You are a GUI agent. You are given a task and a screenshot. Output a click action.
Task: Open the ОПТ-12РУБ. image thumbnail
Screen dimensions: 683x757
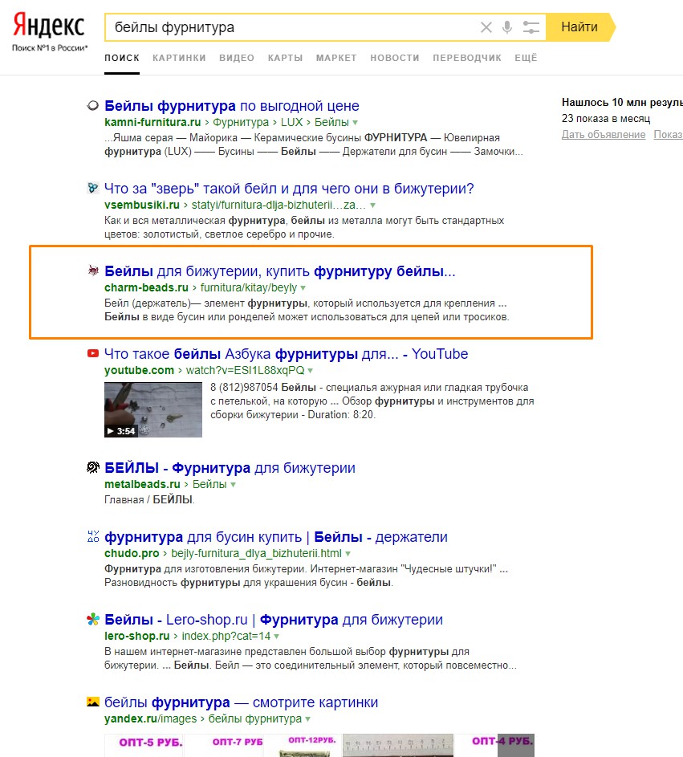tap(303, 745)
